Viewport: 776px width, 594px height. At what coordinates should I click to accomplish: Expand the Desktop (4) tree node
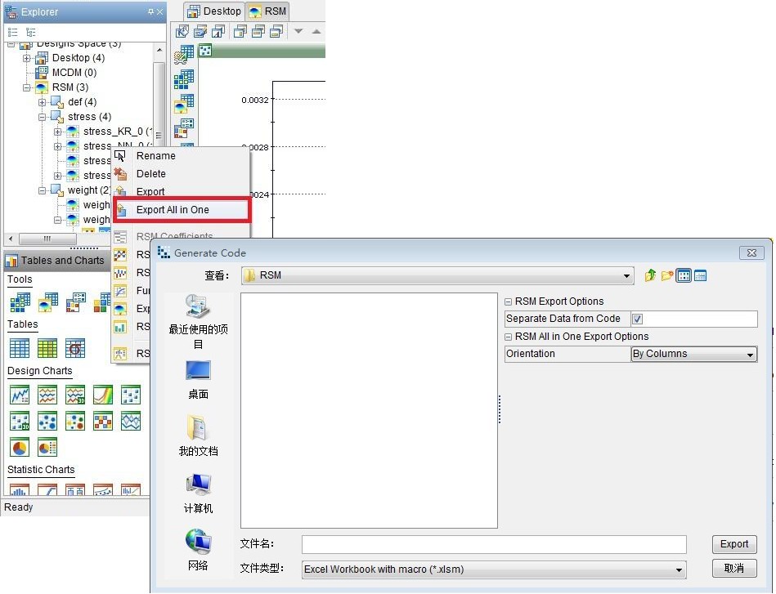point(27,58)
